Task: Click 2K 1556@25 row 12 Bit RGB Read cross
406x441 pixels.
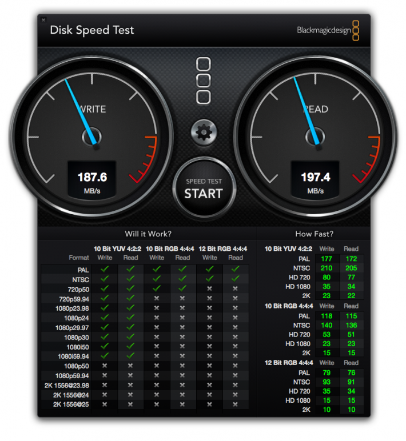Action: pyautogui.click(x=236, y=404)
